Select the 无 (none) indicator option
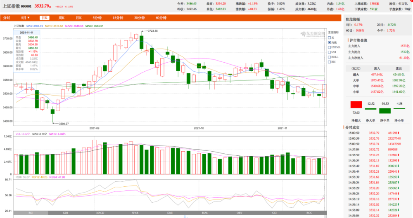Image resolution: width=413 pixels, height=218 pixels. pos(329,38)
